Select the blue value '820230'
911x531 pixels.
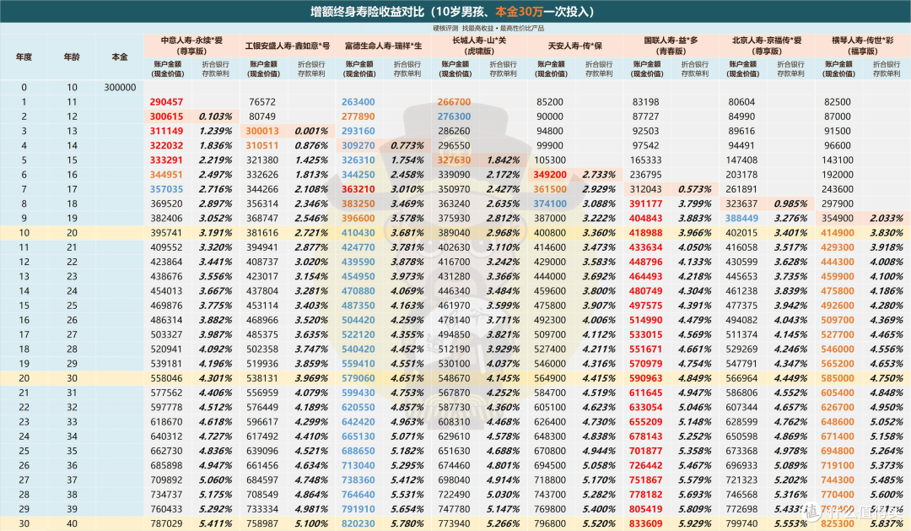(358, 523)
